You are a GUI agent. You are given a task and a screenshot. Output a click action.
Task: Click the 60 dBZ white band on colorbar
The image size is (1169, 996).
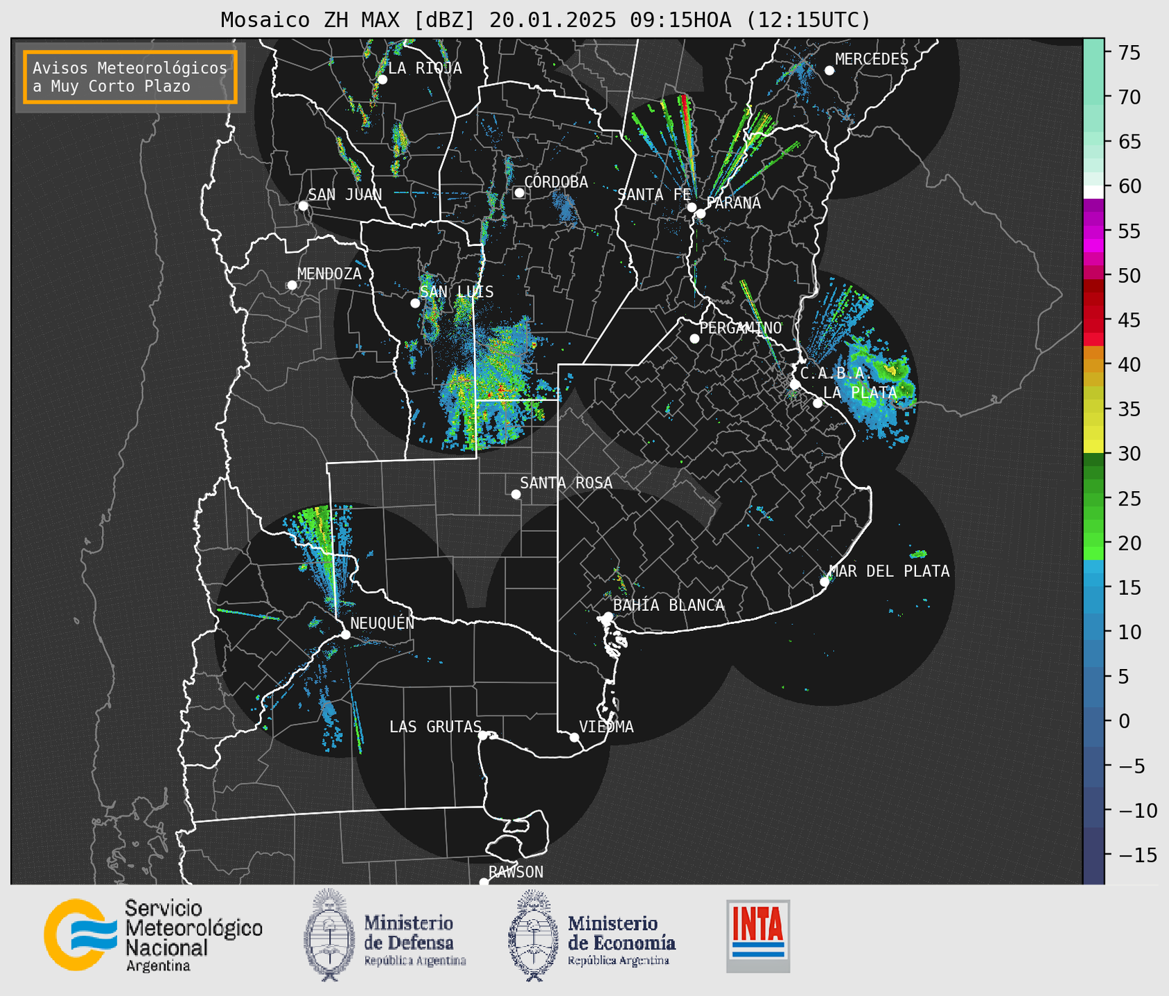pos(1093,192)
